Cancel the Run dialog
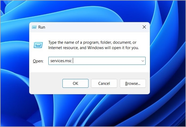186x127 pixels. point(104,84)
